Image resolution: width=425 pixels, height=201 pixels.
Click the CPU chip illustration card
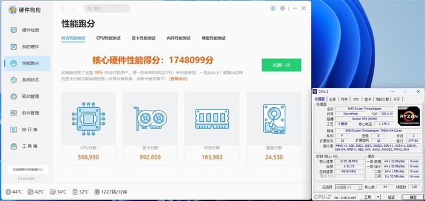pyautogui.click(x=88, y=118)
